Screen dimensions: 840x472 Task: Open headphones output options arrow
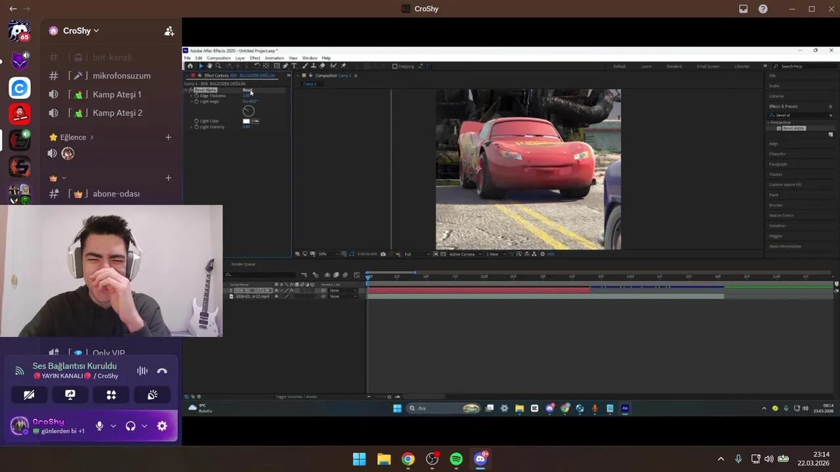(x=144, y=426)
